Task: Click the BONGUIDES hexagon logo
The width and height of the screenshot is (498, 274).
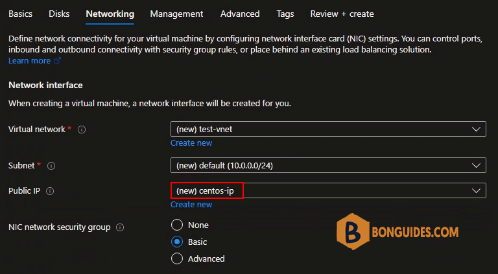Action: pos(353,231)
